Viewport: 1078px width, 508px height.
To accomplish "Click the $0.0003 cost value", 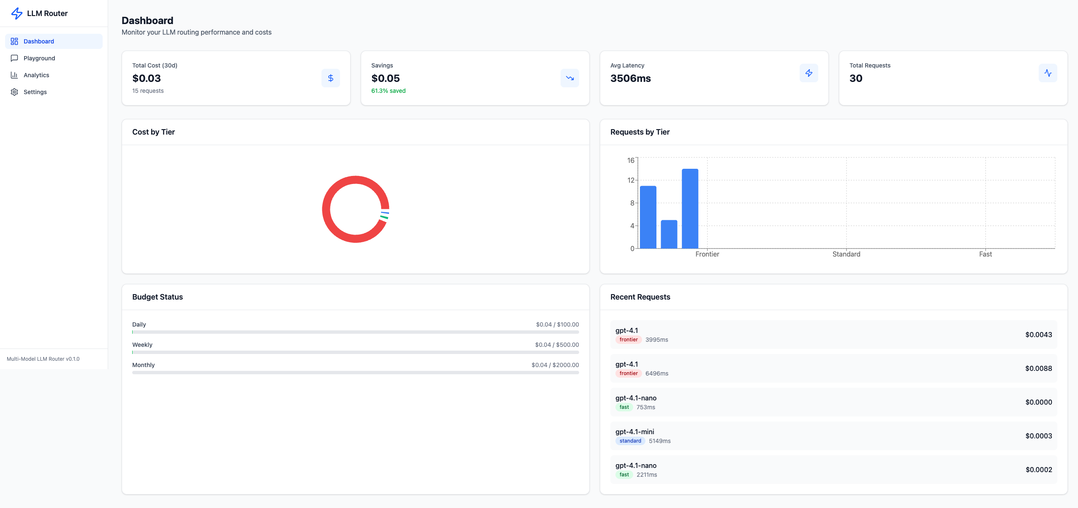I will (x=1039, y=436).
